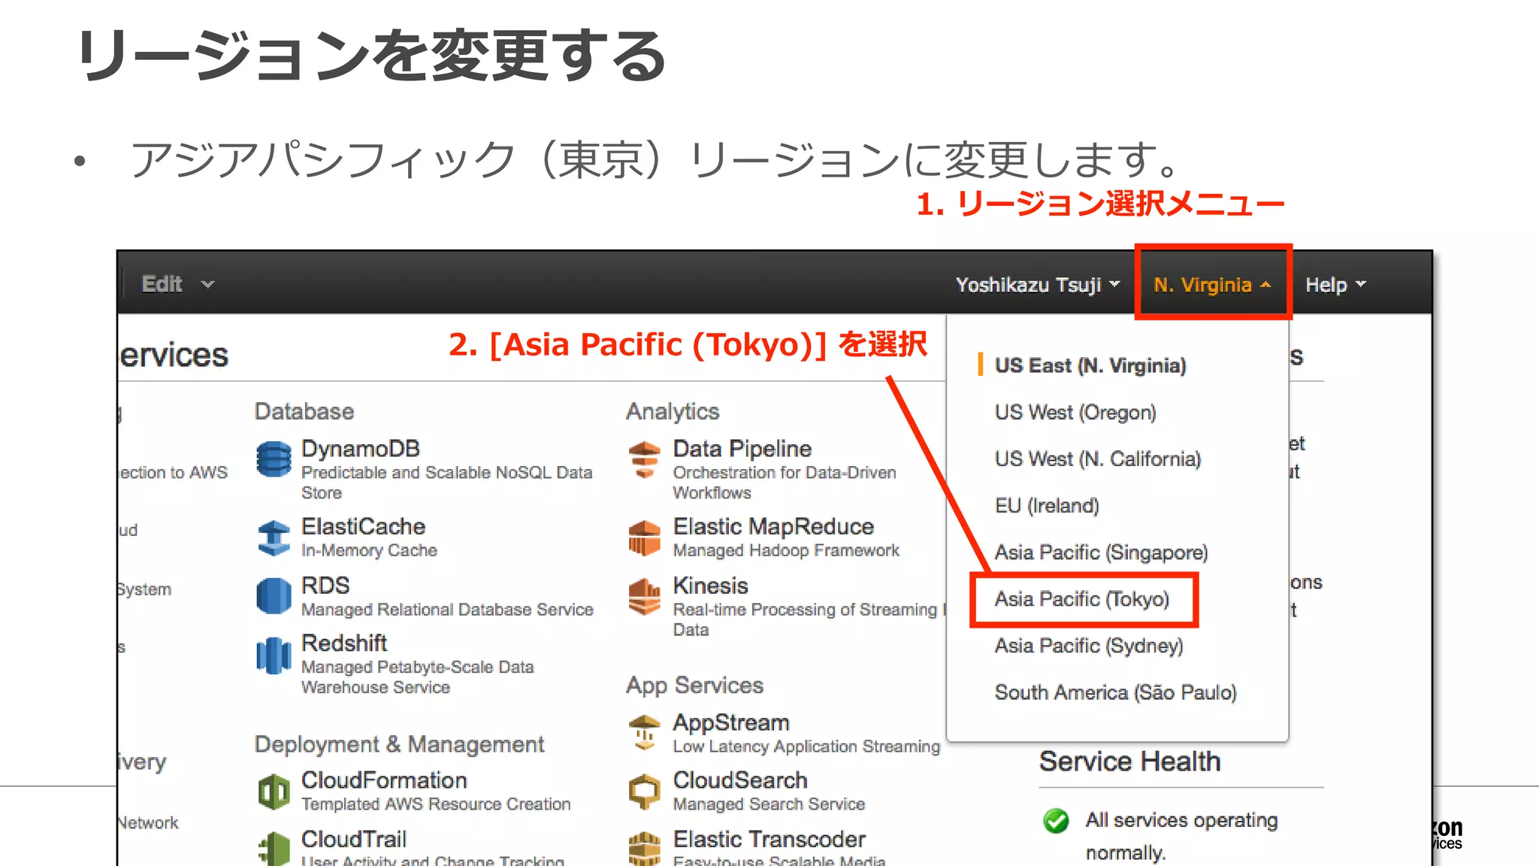Open the Kinesis service link

tap(710, 585)
